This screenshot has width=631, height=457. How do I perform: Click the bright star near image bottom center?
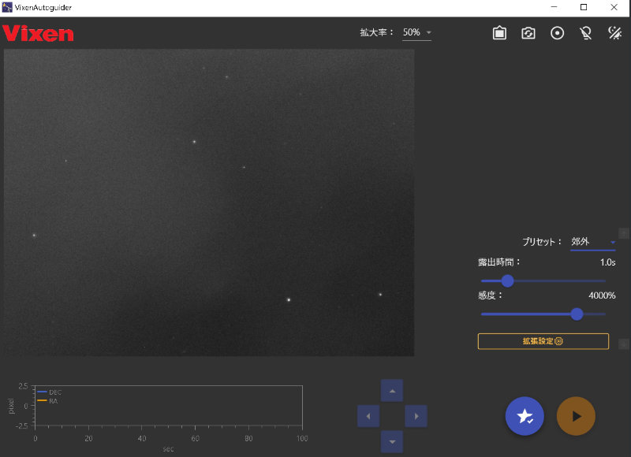point(289,299)
